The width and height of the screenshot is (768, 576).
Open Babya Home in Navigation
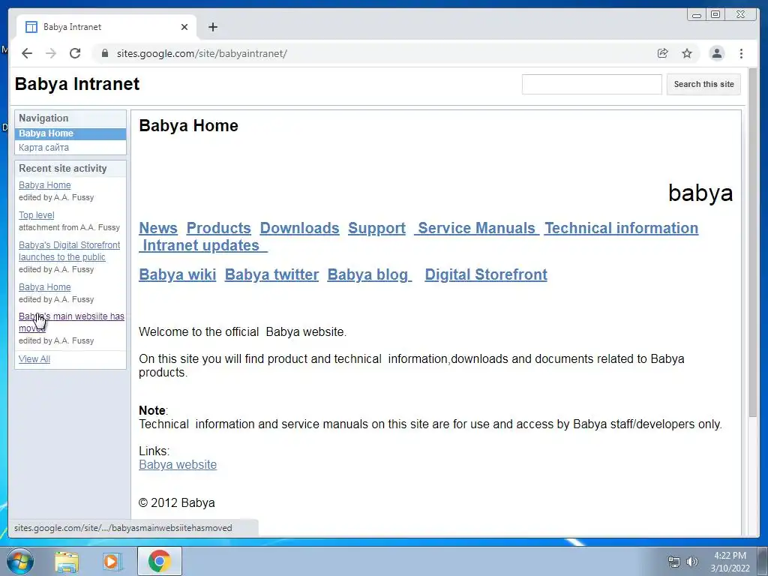point(70,133)
